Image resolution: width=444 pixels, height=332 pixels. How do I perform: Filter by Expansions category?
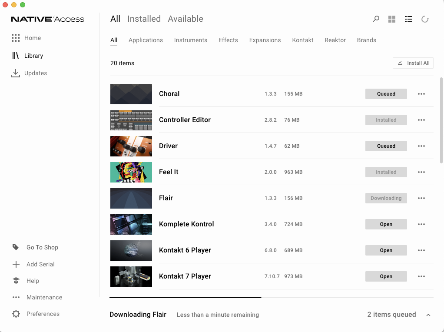[x=265, y=40]
